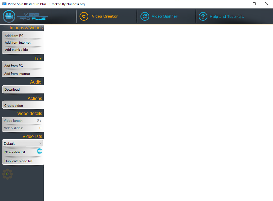Click New video list

tap(15, 152)
